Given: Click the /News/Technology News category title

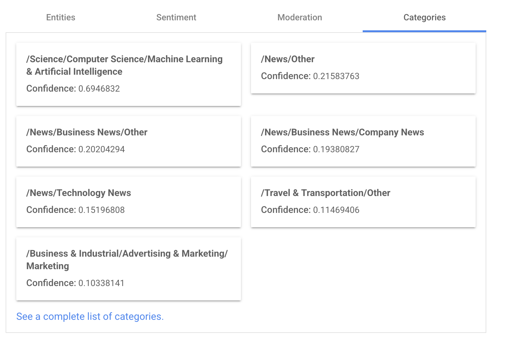Looking at the screenshot, I should 79,193.
